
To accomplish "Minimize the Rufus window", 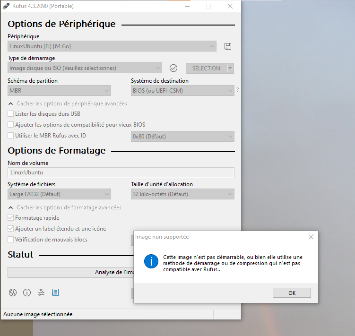I will 187,6.
